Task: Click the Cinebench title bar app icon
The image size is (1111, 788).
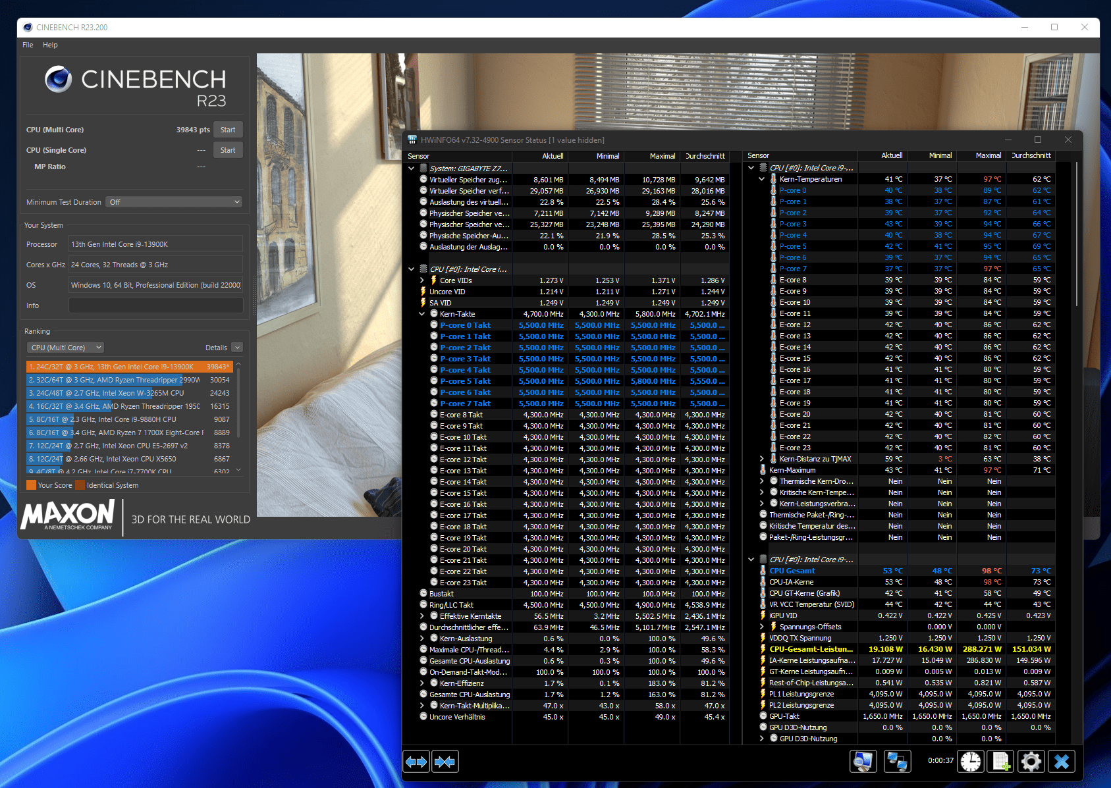Action: [28, 27]
